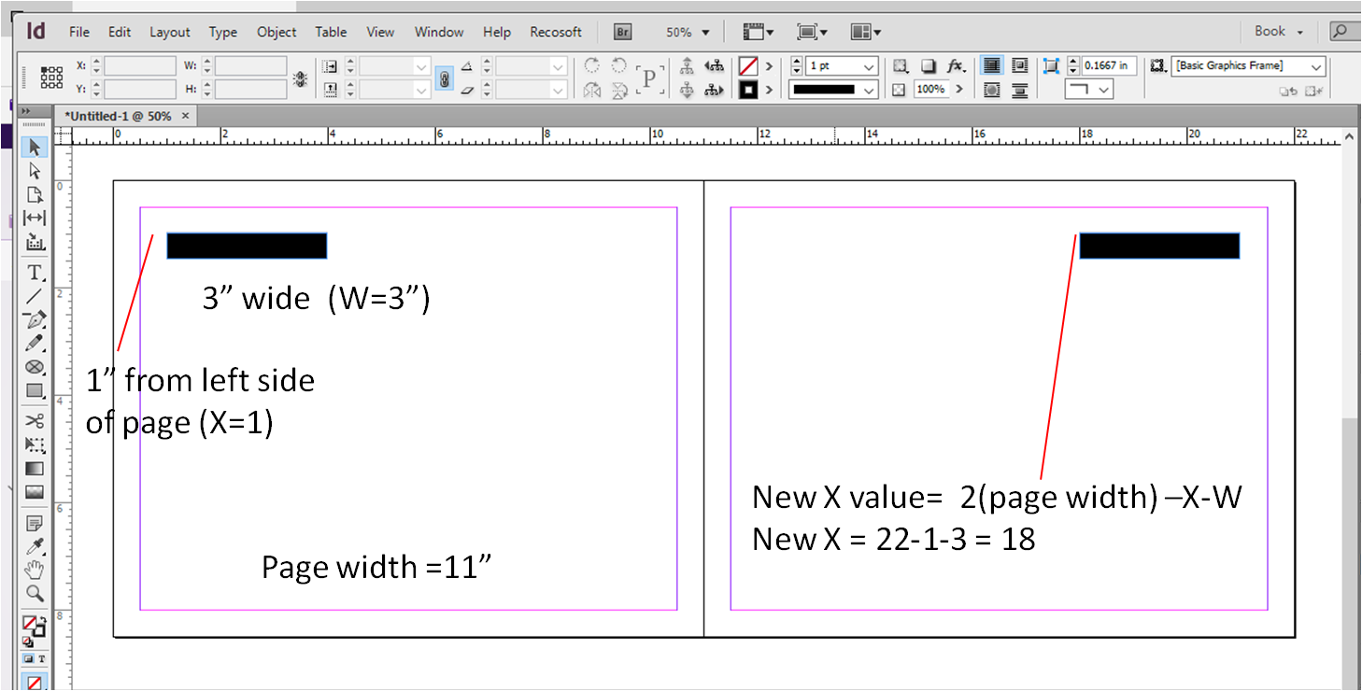Click the Select Container icon
The height and width of the screenshot is (691, 1362).
[687, 66]
